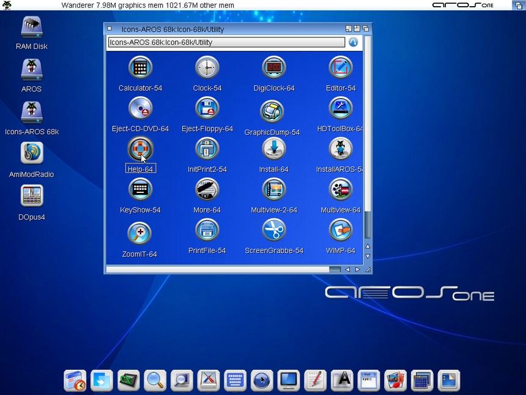
Task: Open the letter A fonts dock icon
Action: pos(342,381)
